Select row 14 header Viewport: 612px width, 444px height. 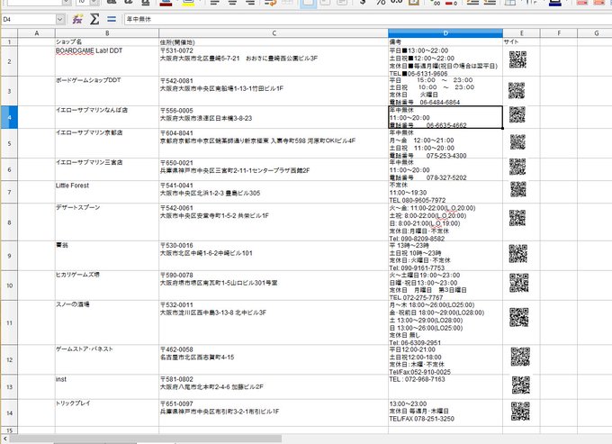click(9, 412)
